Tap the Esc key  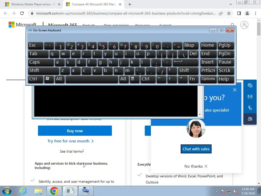36,46
